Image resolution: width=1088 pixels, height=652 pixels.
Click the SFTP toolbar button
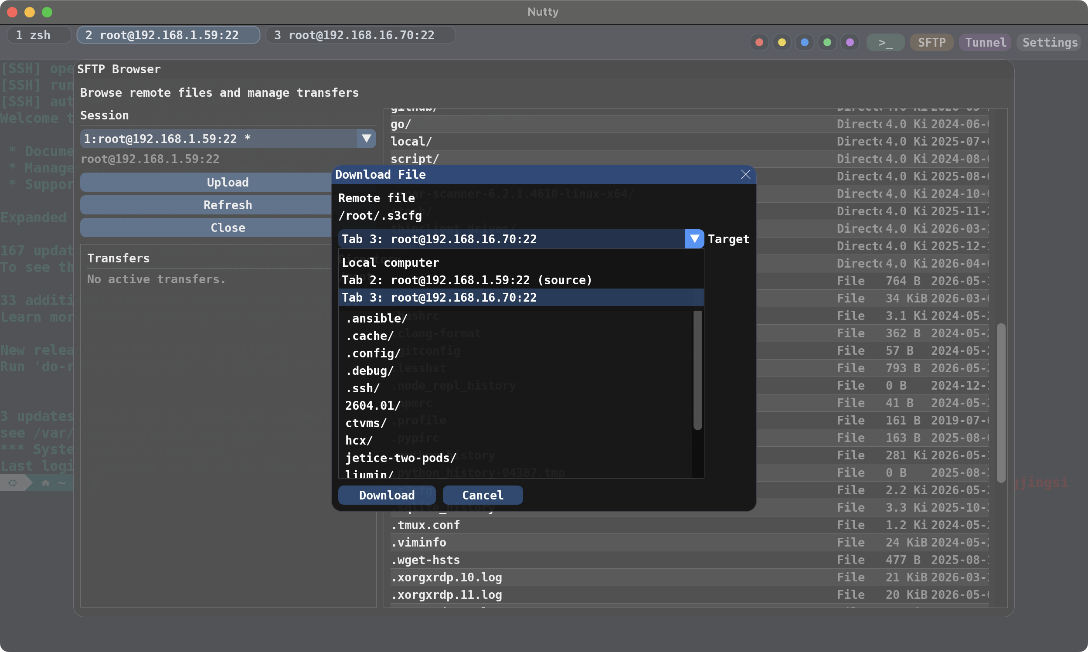(932, 42)
